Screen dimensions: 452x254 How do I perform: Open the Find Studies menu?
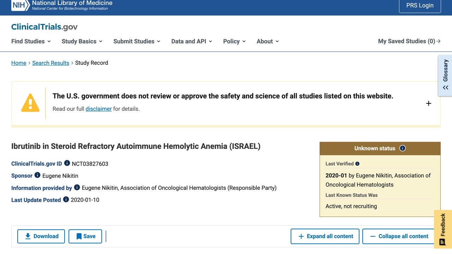[31, 41]
